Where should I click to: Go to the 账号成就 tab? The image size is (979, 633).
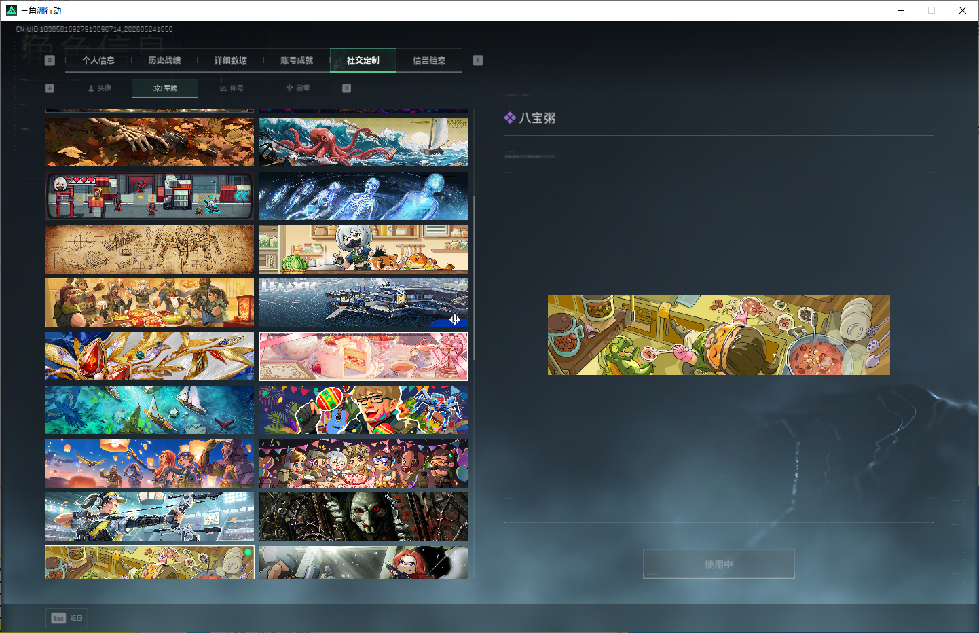click(x=297, y=60)
